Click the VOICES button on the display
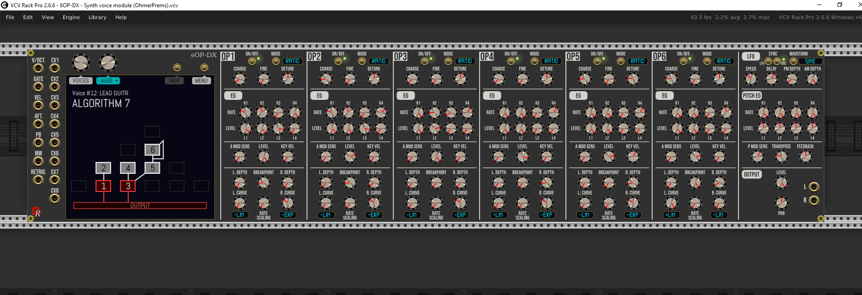 click(81, 81)
